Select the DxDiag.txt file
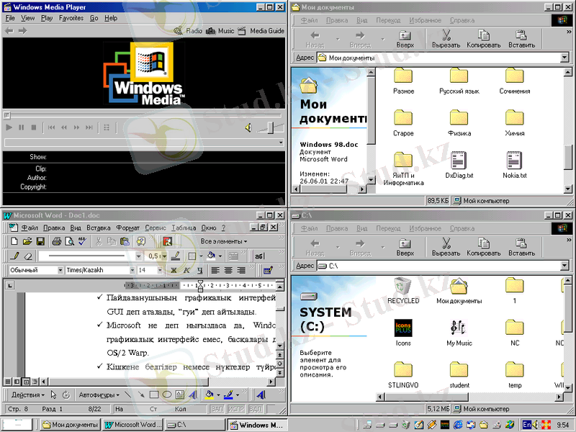Image resolution: width=576 pixels, height=432 pixels. pos(459,165)
